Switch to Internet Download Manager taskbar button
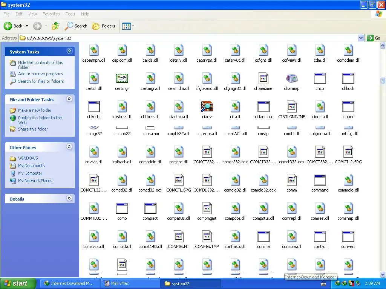 click(x=70, y=284)
